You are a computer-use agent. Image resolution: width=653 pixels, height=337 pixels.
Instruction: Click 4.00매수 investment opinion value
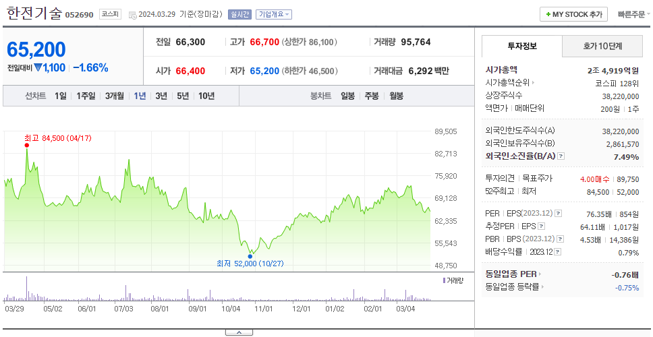(x=595, y=179)
